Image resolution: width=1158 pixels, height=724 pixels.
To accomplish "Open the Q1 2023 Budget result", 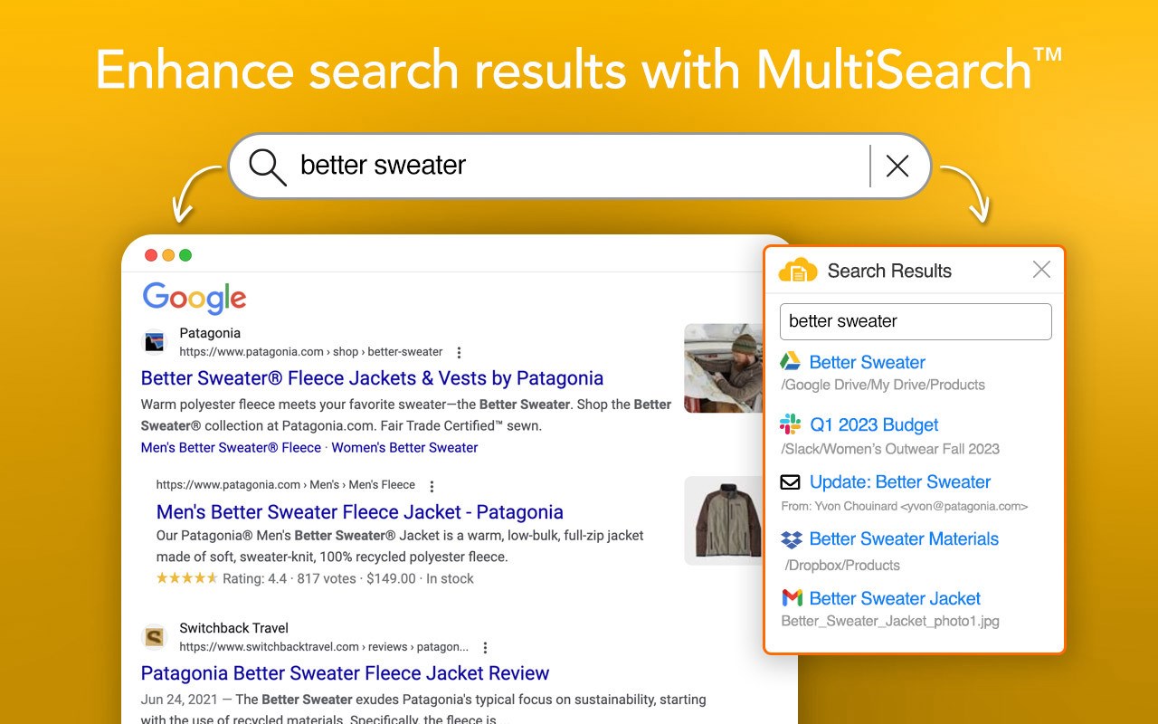I will point(873,424).
